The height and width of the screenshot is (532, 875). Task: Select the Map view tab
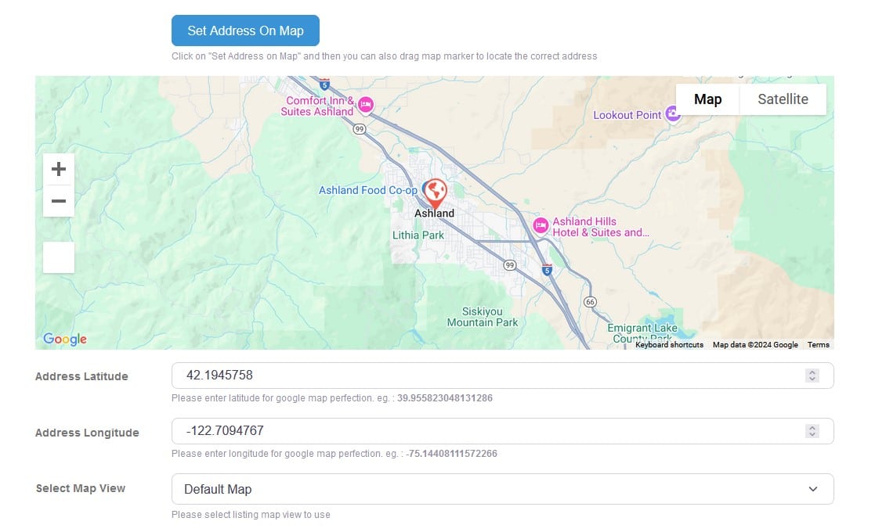[x=707, y=99]
